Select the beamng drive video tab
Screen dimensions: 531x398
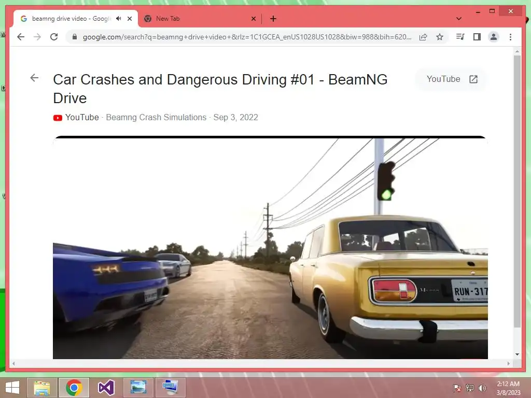76,19
